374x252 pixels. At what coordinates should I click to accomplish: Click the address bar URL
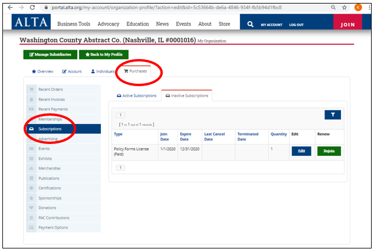pos(166,8)
